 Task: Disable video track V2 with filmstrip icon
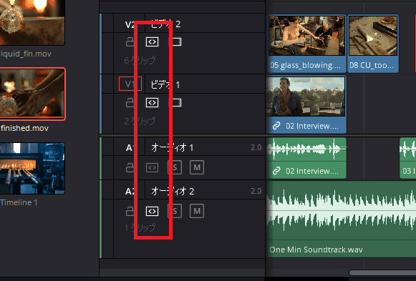pos(175,42)
